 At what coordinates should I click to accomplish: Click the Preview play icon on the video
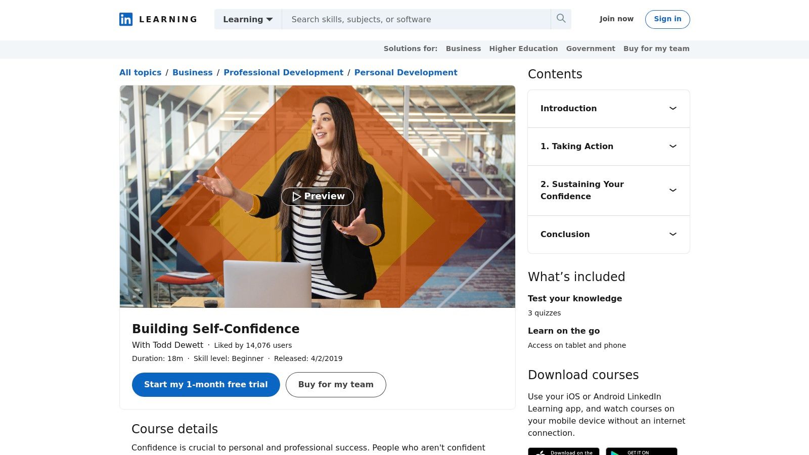297,197
